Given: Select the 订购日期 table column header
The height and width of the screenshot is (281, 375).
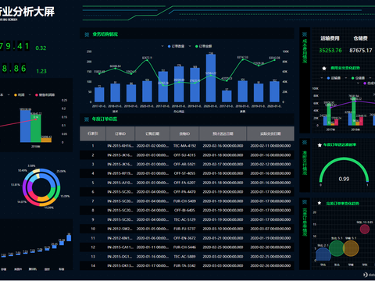Looking at the screenshot, I should click(x=152, y=133).
